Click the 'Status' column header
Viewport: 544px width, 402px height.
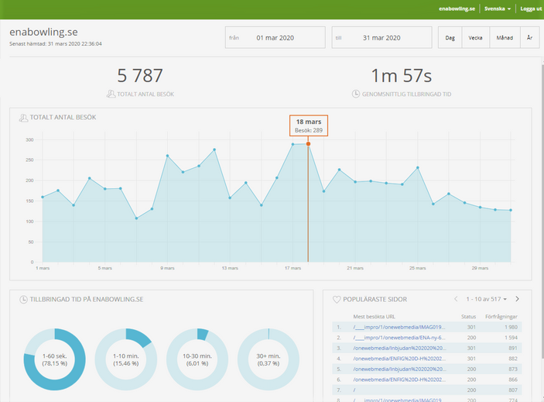(468, 317)
